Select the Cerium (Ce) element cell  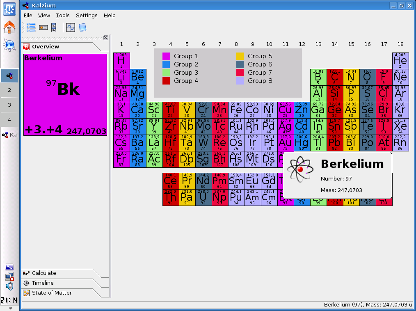click(171, 181)
